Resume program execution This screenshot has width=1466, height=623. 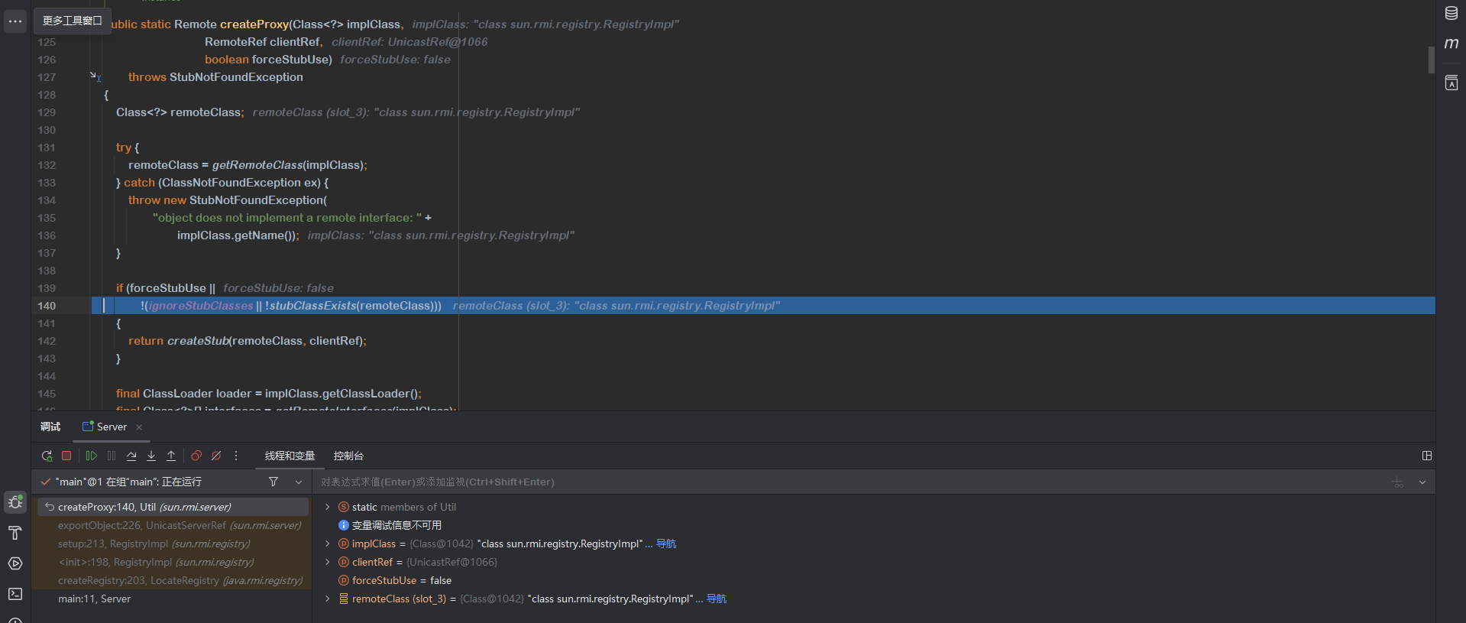point(92,456)
